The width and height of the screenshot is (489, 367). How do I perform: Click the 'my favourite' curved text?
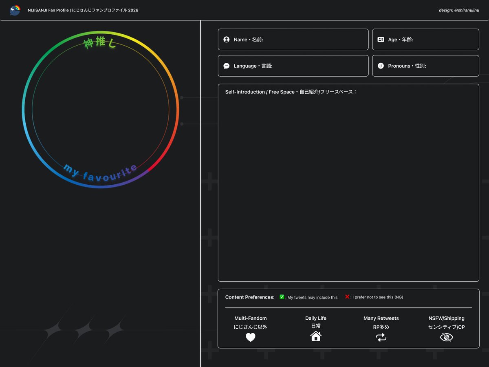(x=101, y=173)
